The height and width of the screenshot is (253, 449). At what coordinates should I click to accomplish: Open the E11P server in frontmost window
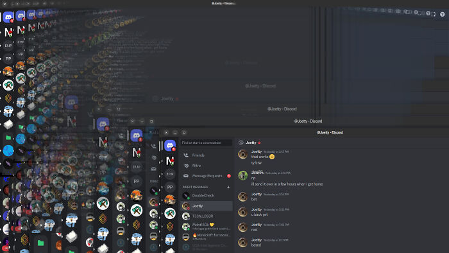point(170,174)
